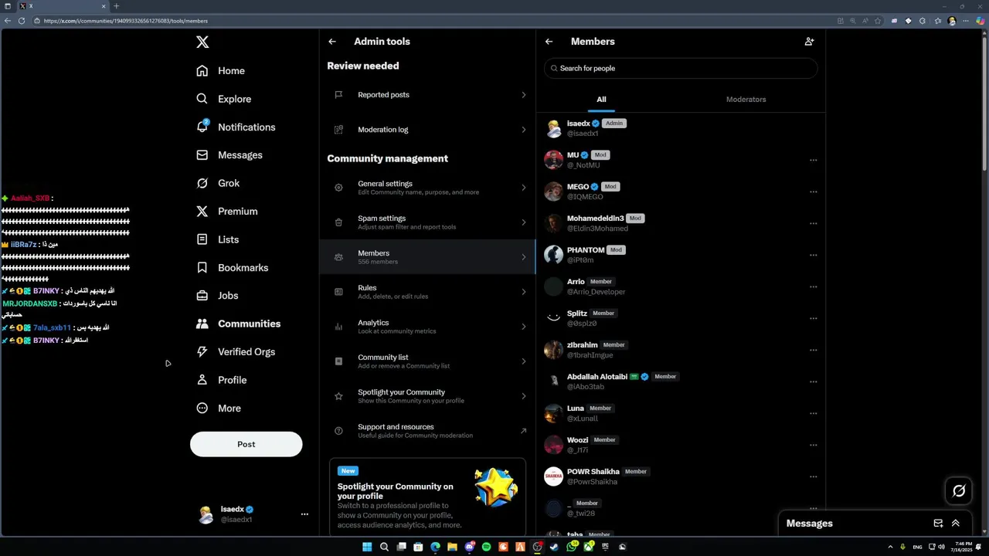Expand chevron next to Analytics

(x=523, y=327)
